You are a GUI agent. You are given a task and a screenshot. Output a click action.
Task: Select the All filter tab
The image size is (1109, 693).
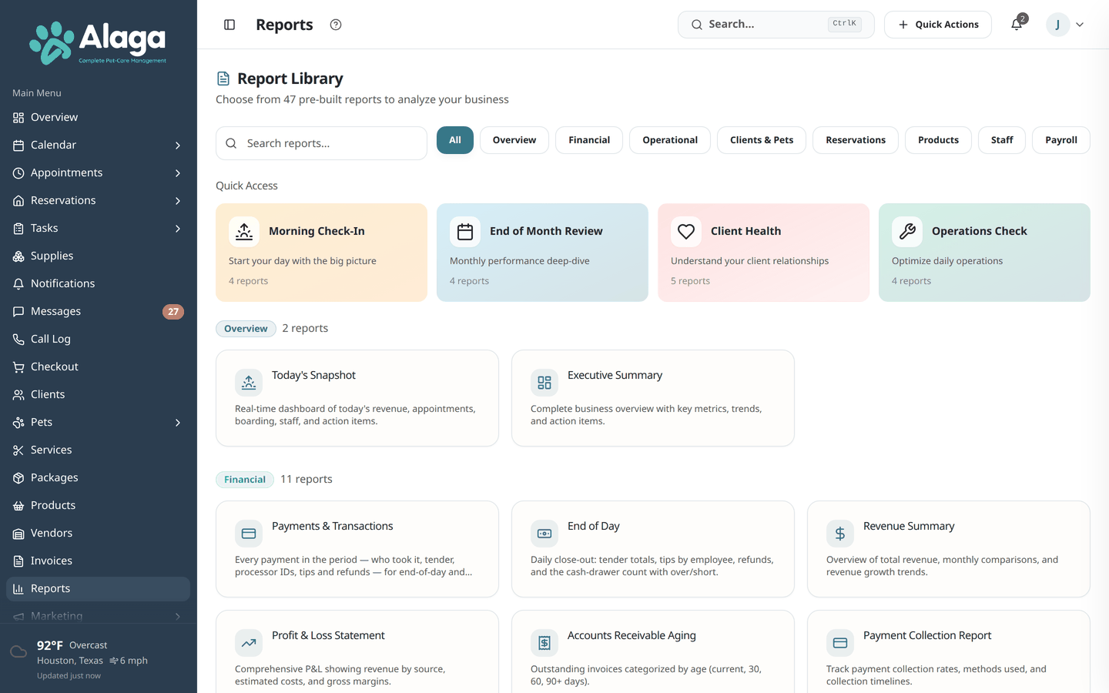tap(455, 140)
